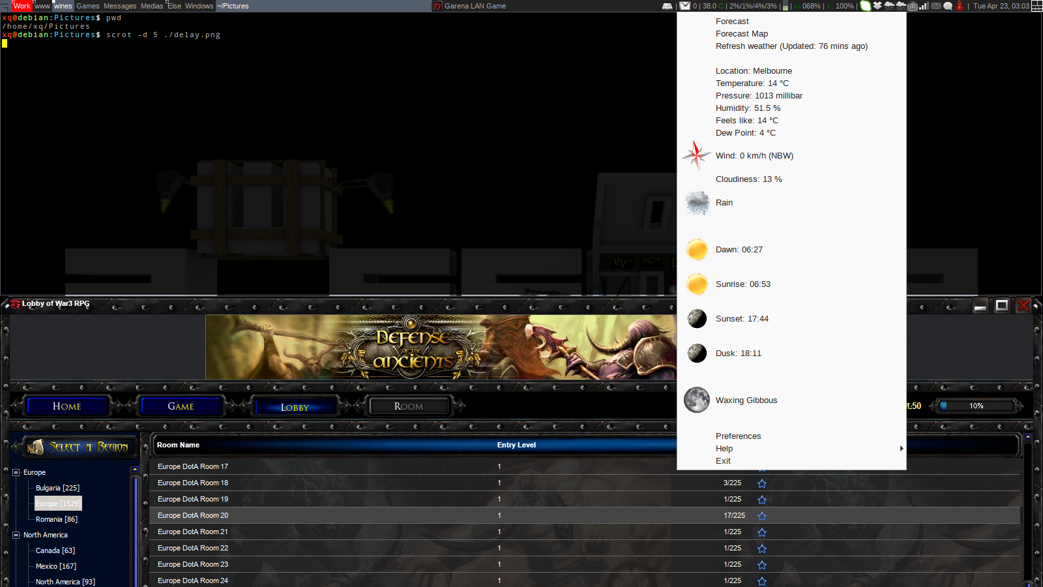Screen dimensions: 1043x587
Task: Open Preferences in the weather menu
Action: pyautogui.click(x=738, y=436)
